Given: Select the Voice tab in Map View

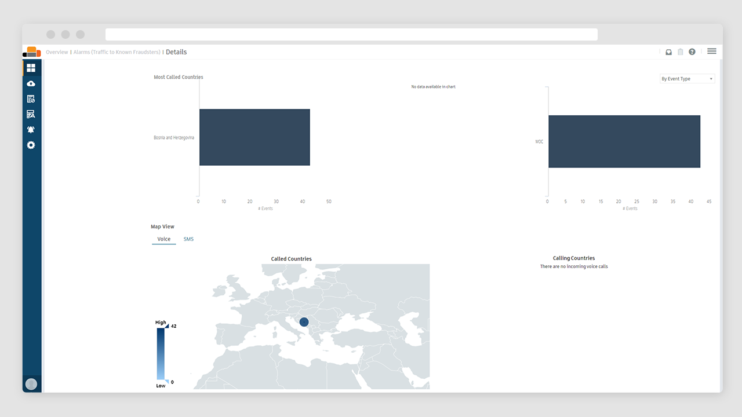Looking at the screenshot, I should click(164, 239).
